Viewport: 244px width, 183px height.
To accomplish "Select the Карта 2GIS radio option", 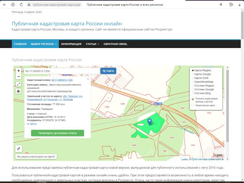I will coord(193,78).
